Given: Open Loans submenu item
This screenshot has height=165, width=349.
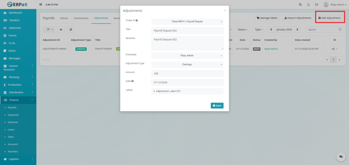Looking at the screenshot, I should 11,129.
